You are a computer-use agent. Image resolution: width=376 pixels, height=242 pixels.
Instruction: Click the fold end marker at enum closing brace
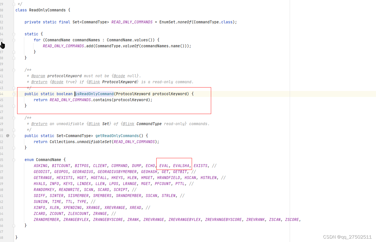[14, 225]
